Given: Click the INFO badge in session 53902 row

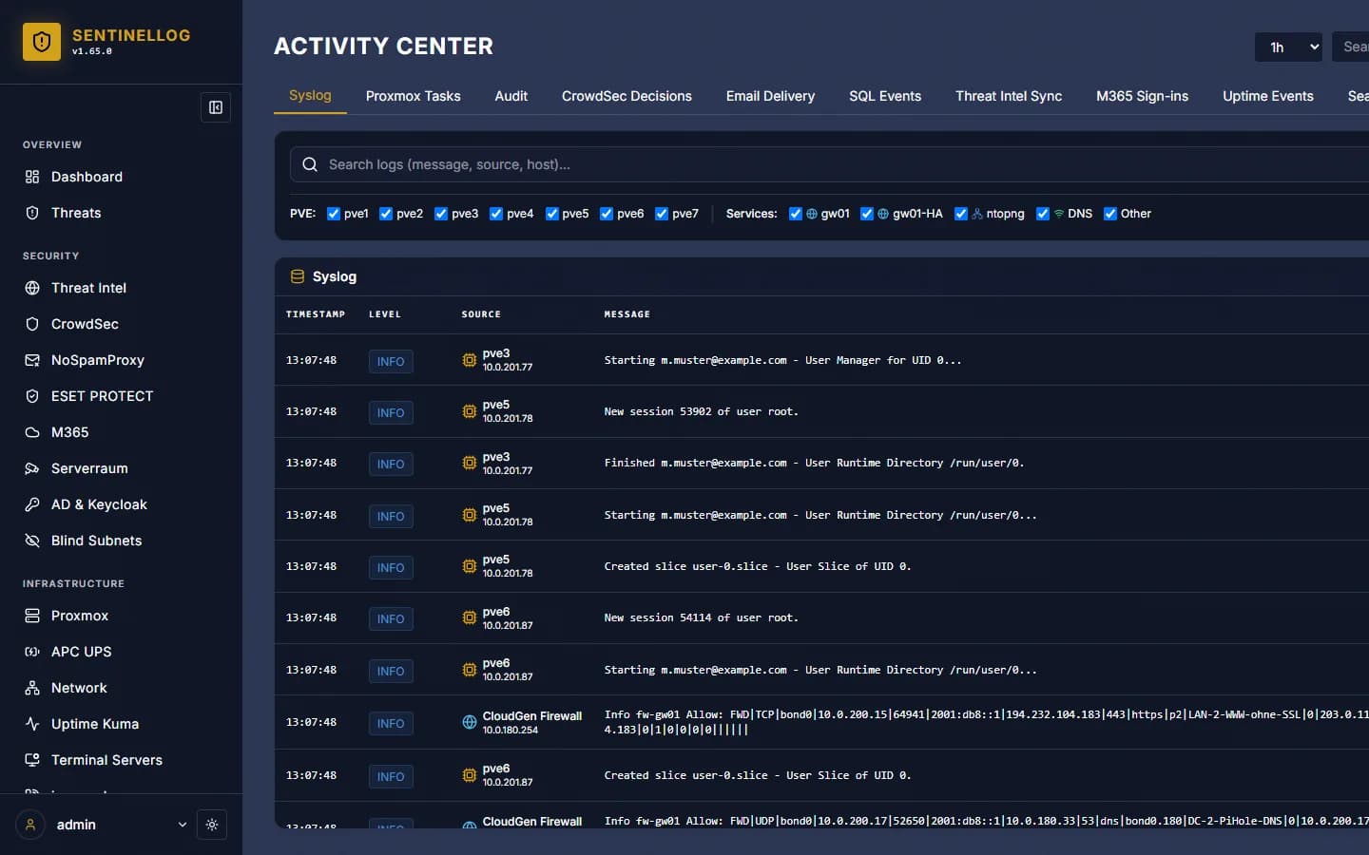Looking at the screenshot, I should (391, 412).
